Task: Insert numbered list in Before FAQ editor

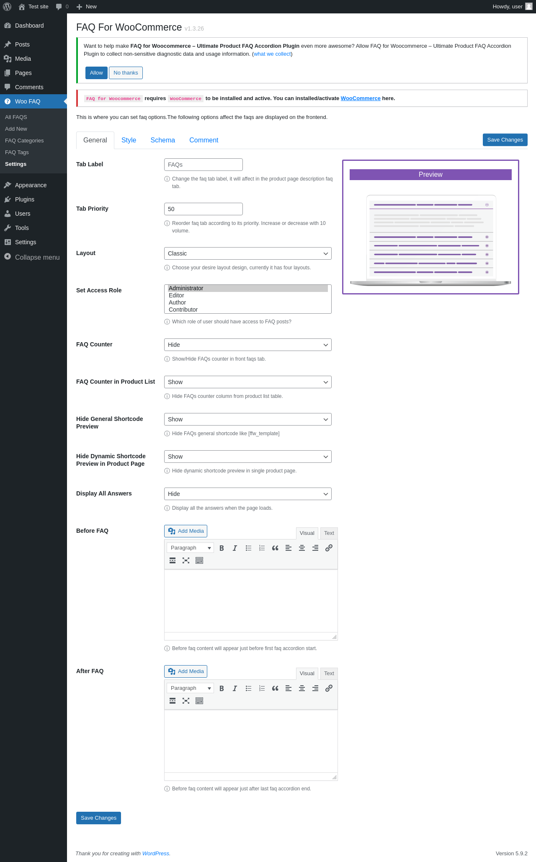Action: click(x=262, y=548)
